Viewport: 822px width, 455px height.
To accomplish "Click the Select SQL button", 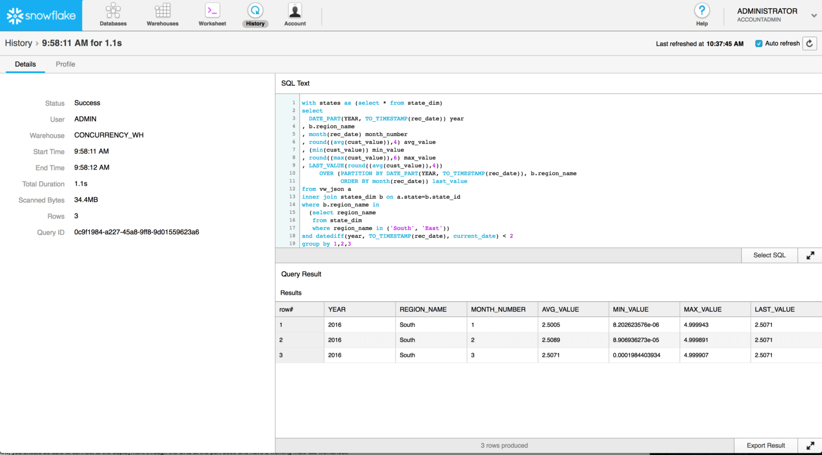I will [x=769, y=255].
